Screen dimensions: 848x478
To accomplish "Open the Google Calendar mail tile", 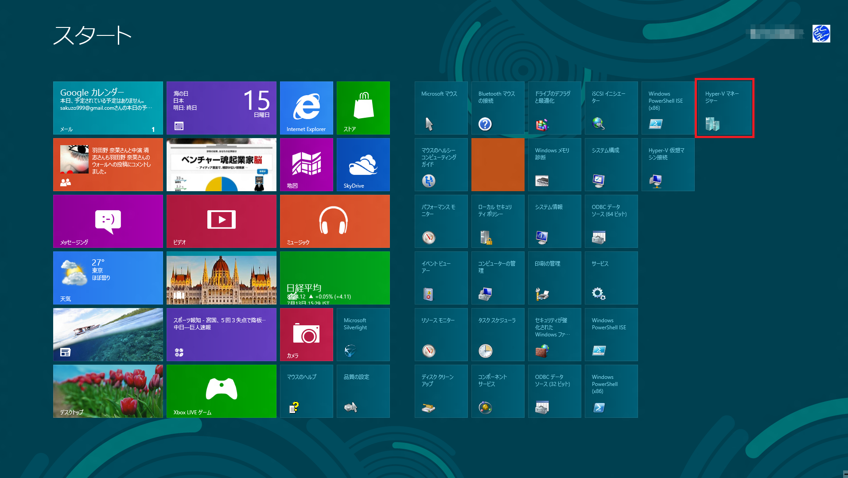I will pos(108,108).
